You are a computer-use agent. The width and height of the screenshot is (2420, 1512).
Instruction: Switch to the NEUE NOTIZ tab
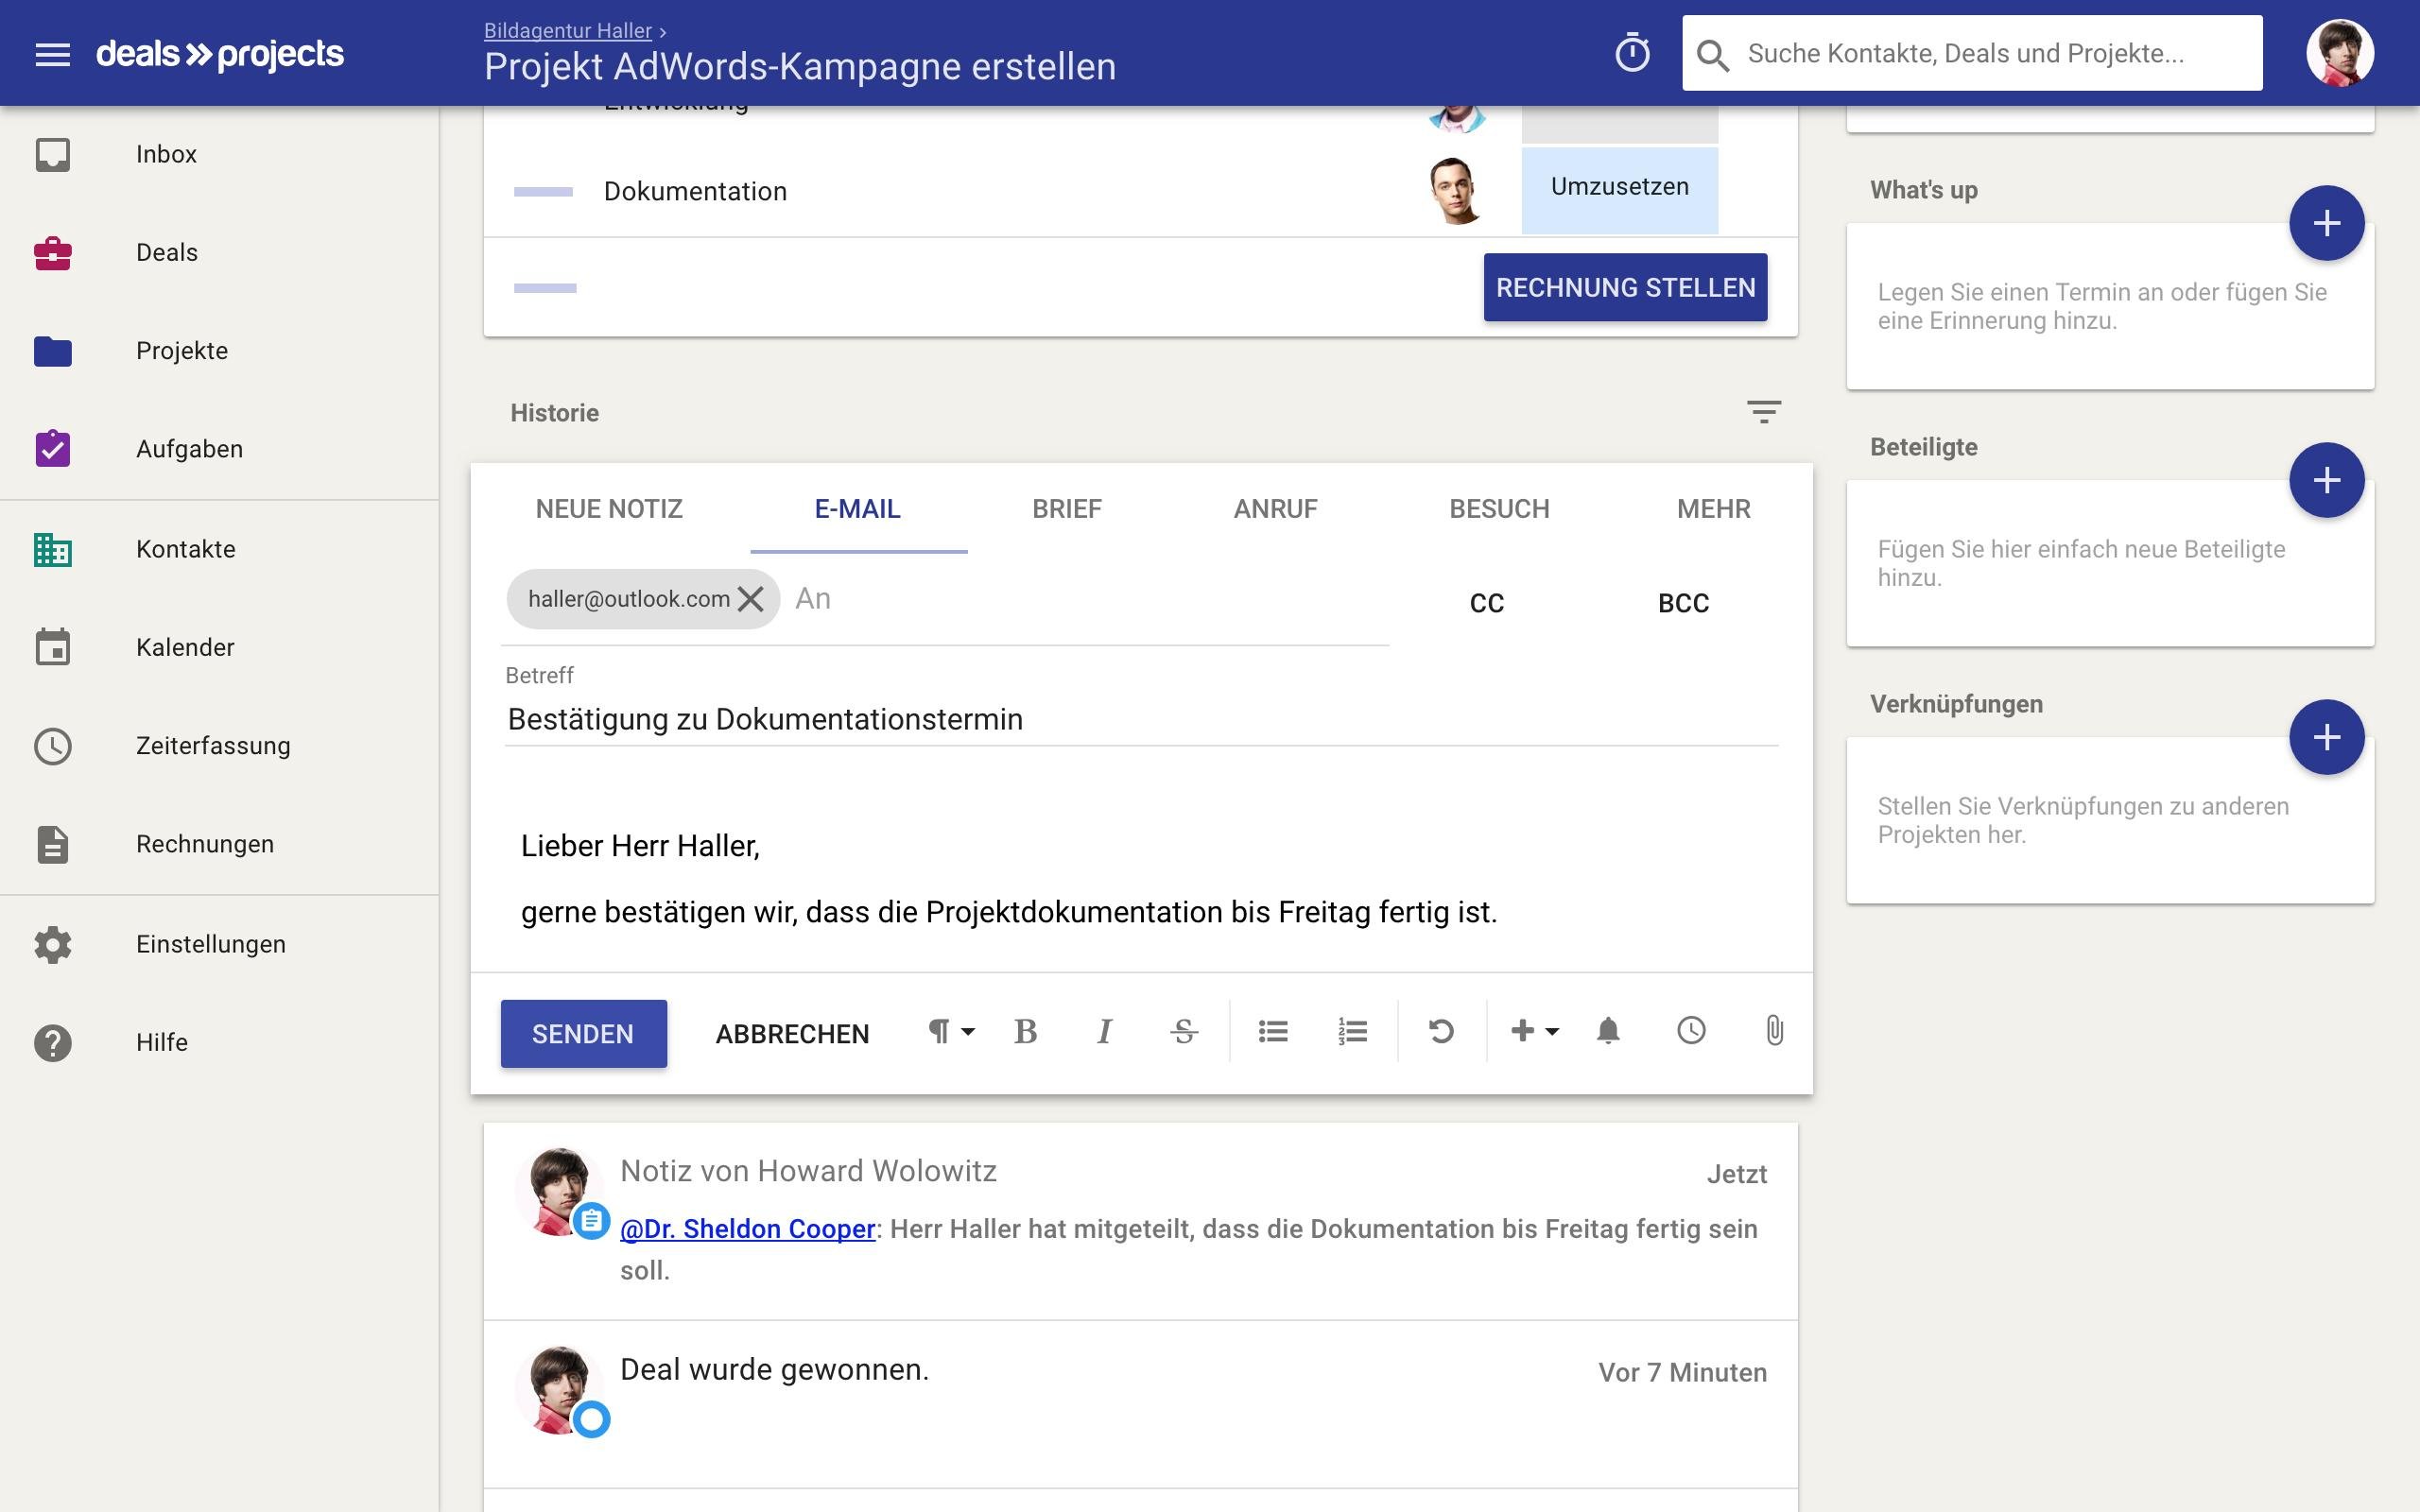(609, 509)
